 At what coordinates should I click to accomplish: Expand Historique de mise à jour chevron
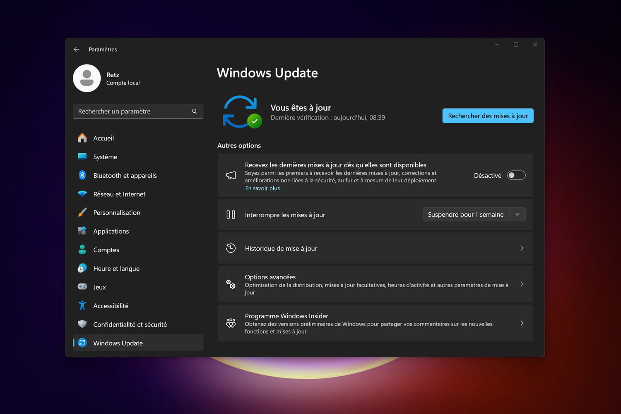522,248
